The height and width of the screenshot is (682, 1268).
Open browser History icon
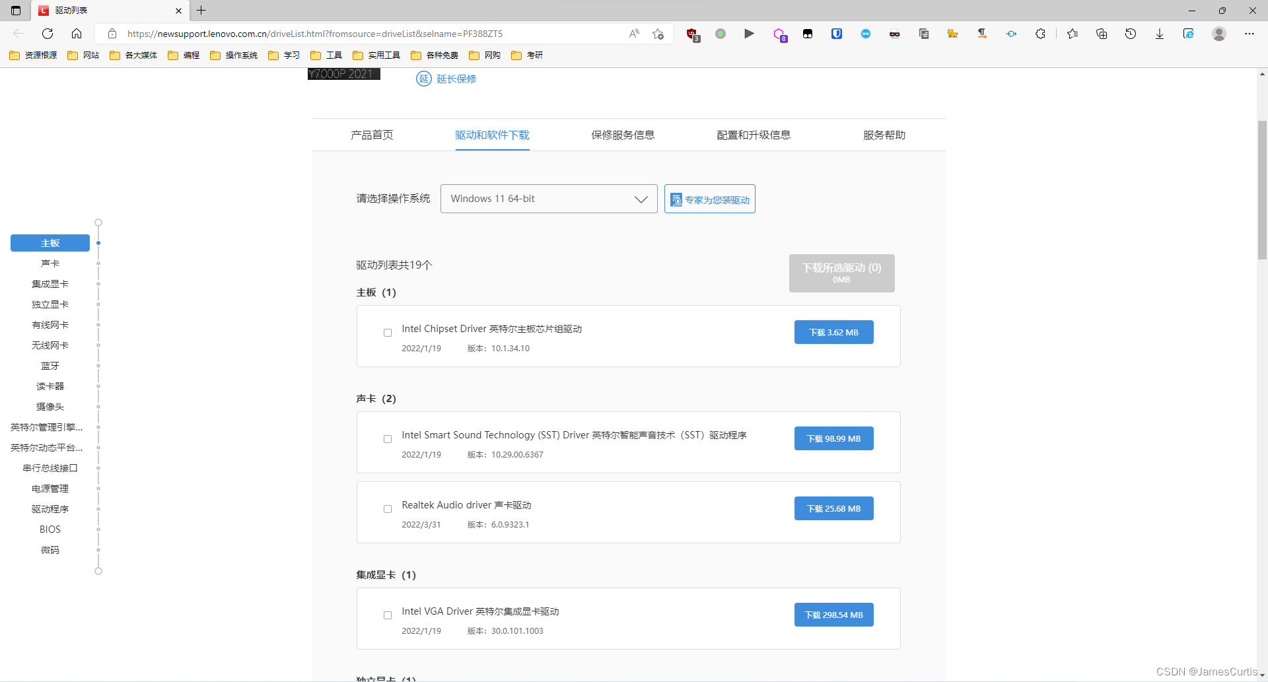(1131, 34)
